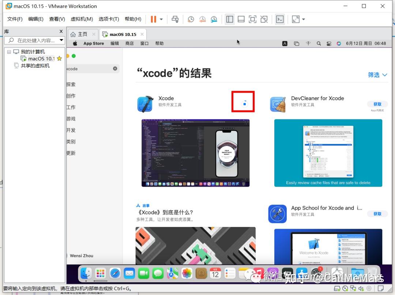This screenshot has width=395, height=295.
Task: Send Ctrl+Alt+Del to the virtual machine
Action: [175, 19]
